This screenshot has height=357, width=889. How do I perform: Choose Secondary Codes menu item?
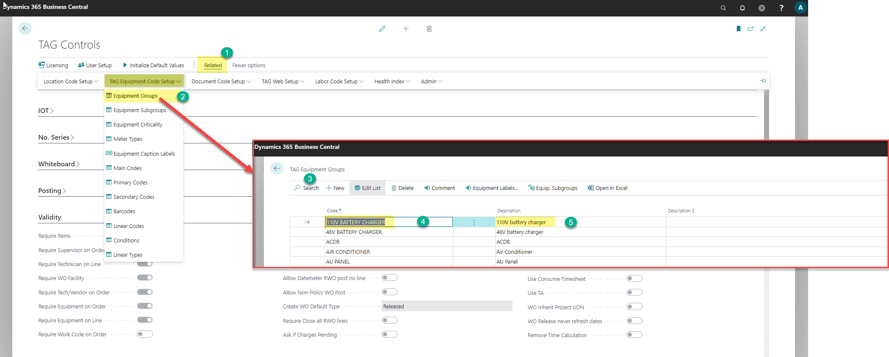click(144, 197)
